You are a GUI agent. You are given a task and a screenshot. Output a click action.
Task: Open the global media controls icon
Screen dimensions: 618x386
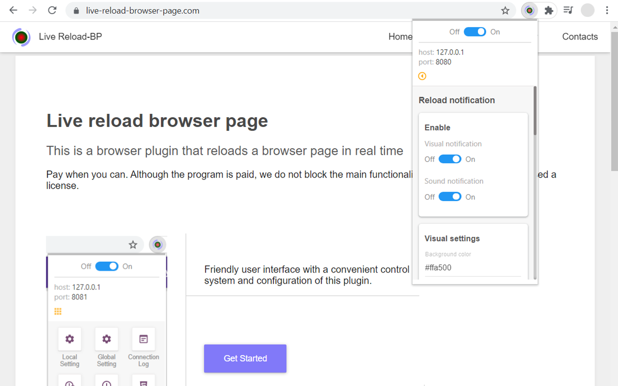[568, 10]
